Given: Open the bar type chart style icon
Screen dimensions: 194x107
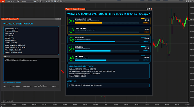Looking at the screenshot, I should pyautogui.click(x=35, y=1).
